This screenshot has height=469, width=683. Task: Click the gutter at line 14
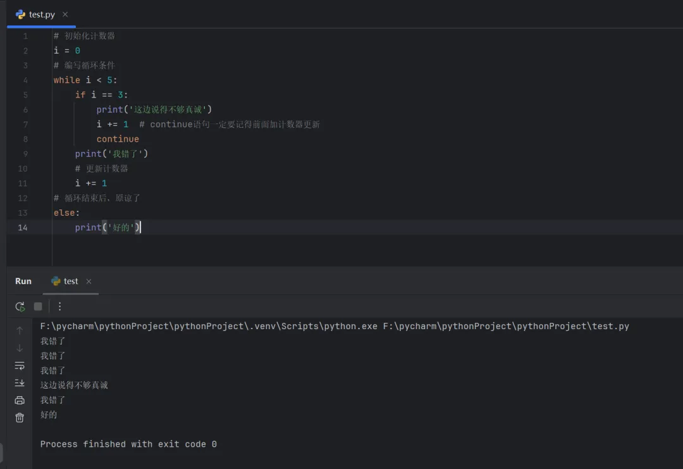(23, 227)
